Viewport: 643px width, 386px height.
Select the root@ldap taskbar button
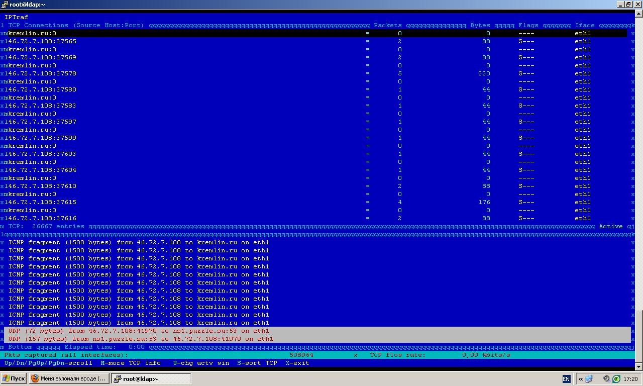[x=151, y=378]
